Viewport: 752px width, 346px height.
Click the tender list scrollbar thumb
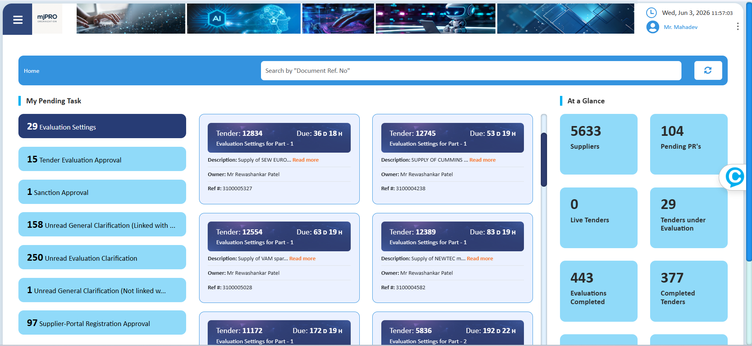tap(544, 160)
